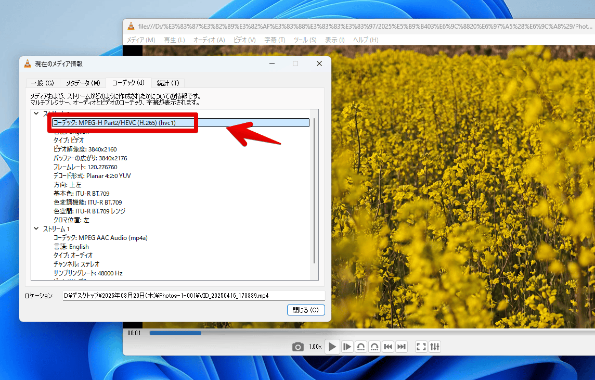The image size is (595, 380).
Task: Toggle fullscreen mode with the fullscreen icon
Action: point(421,347)
